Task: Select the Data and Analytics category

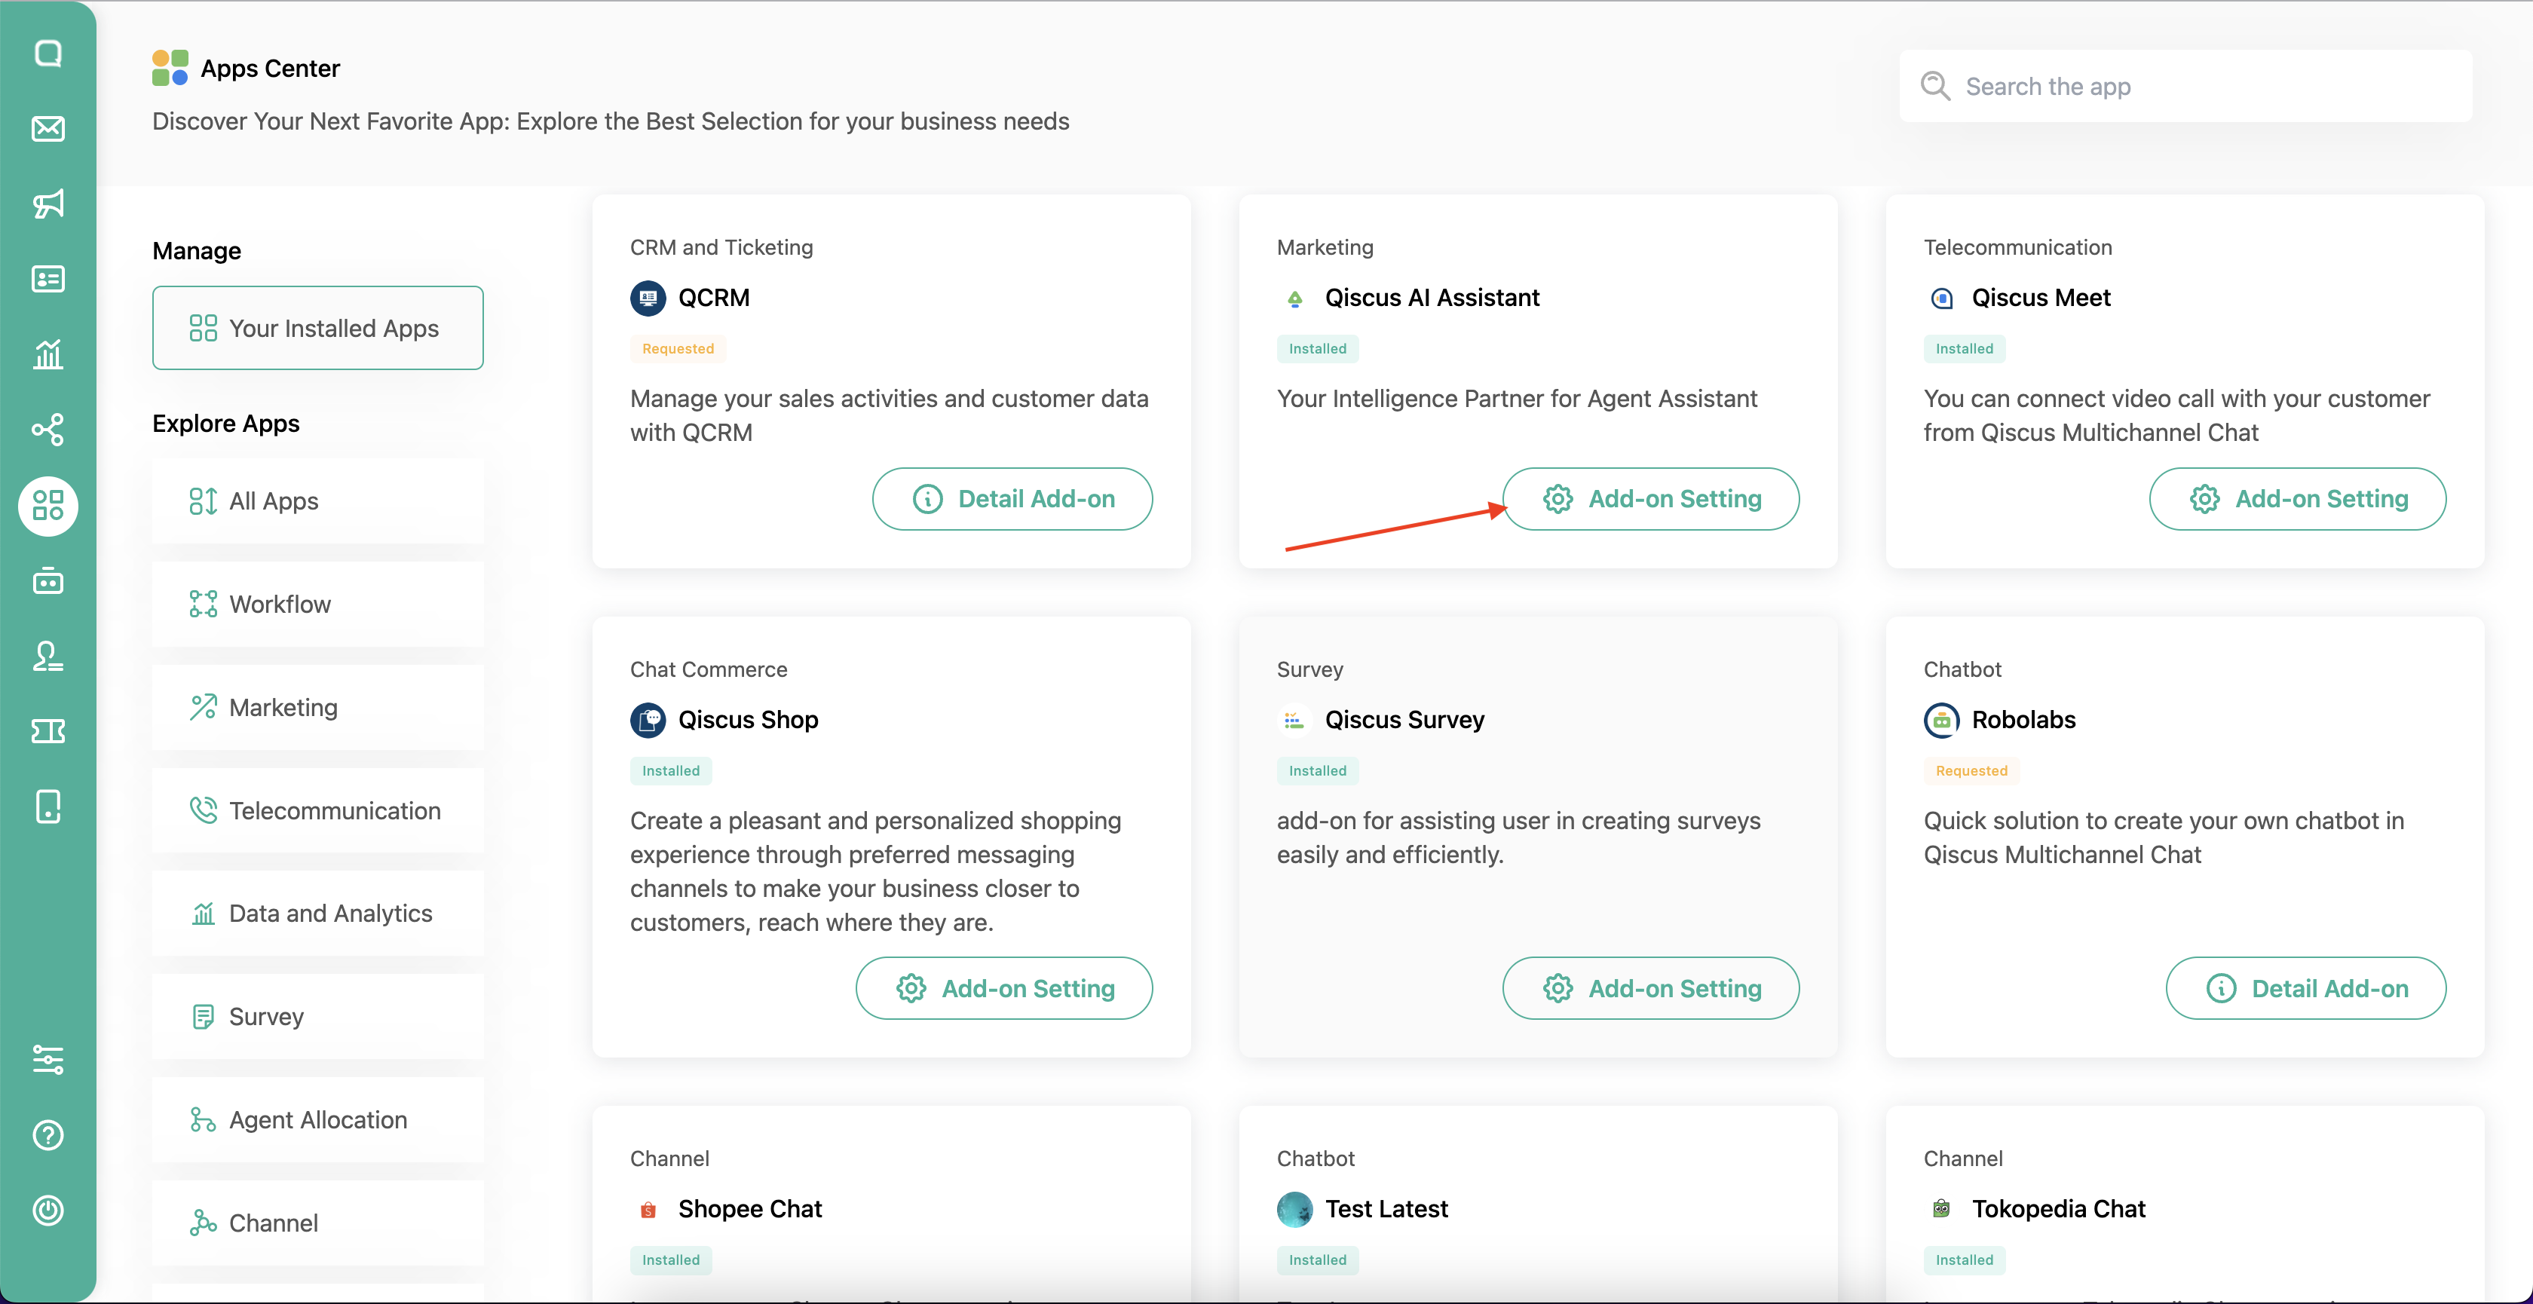Action: (x=317, y=914)
